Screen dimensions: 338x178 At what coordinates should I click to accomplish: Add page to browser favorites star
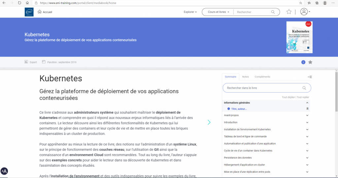point(301,3)
